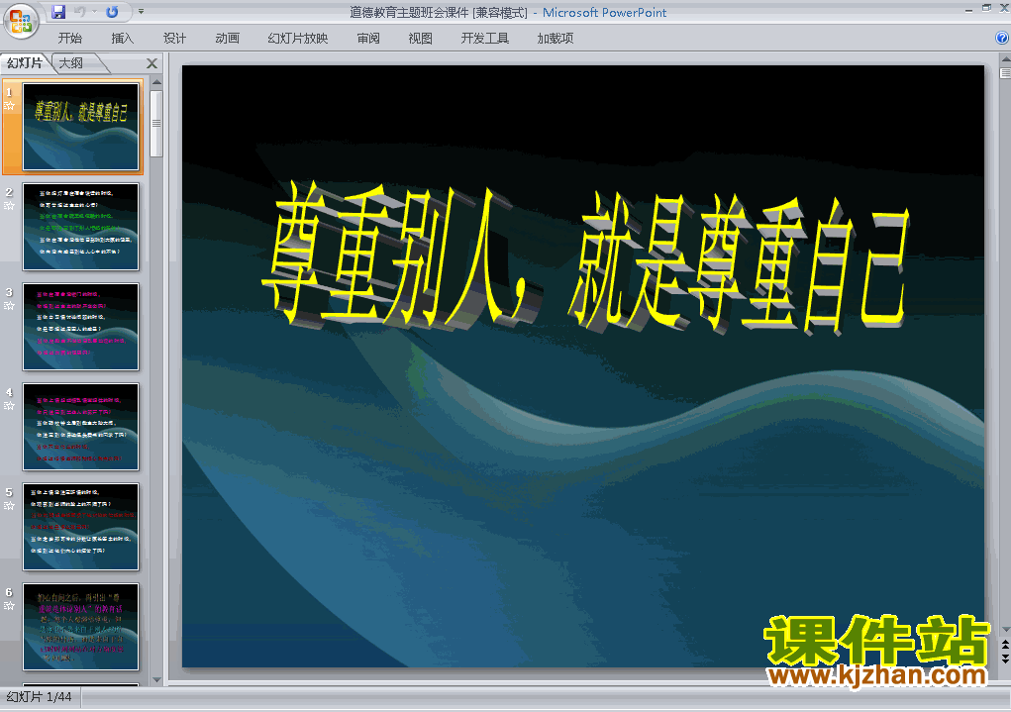Click the Save floppy disk icon
The width and height of the screenshot is (1011, 712).
coord(58,12)
